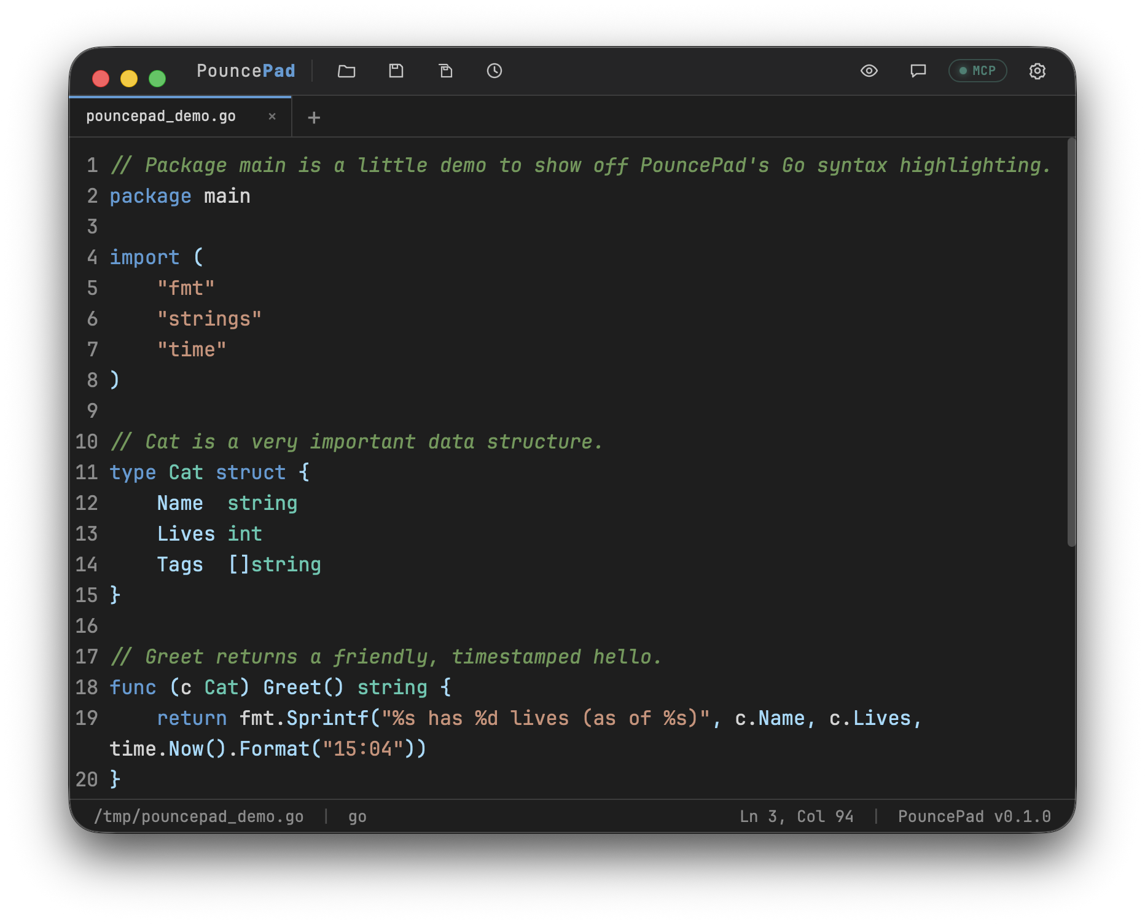Save the file with the floppy disk icon

[396, 71]
